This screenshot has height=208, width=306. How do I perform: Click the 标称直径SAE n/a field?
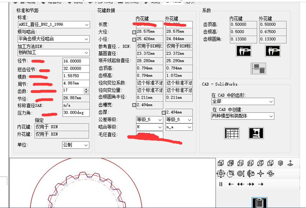[76, 105]
